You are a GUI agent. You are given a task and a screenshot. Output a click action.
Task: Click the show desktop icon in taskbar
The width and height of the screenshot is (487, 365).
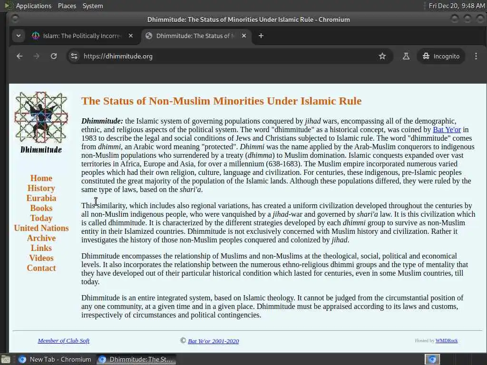(x=6, y=359)
